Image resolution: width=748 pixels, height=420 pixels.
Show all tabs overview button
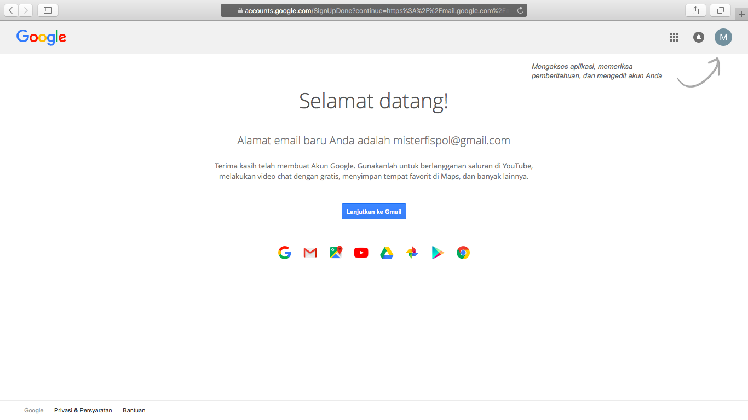click(721, 10)
